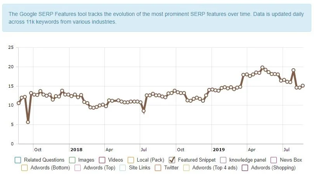Screen dimensions: 314x181
Task: Tick the Images series checkbox
Action: coord(72,160)
